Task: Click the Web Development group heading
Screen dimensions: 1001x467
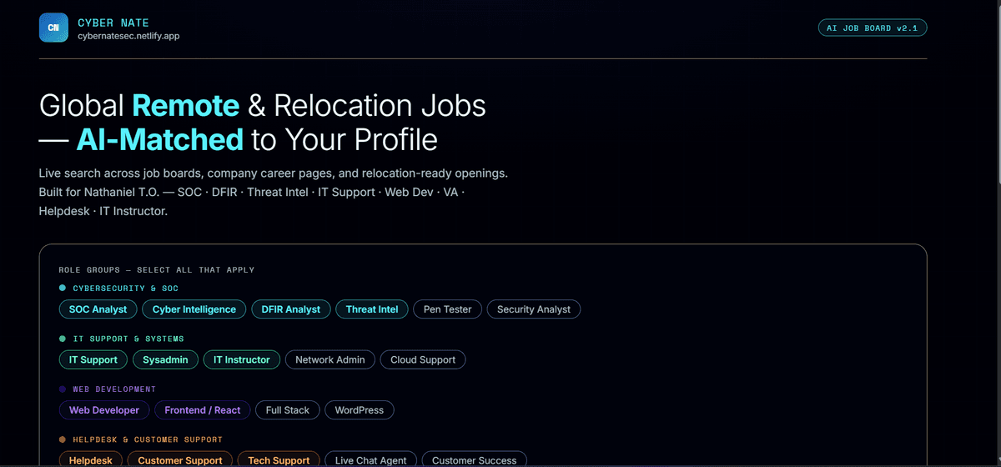Action: coord(114,389)
